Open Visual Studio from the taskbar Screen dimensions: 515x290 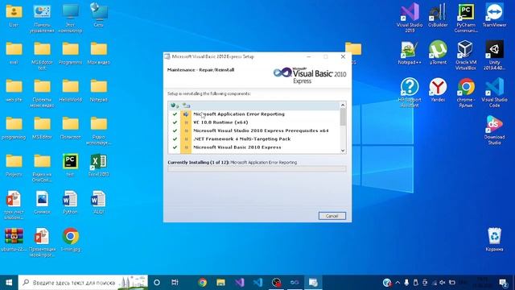(240, 283)
